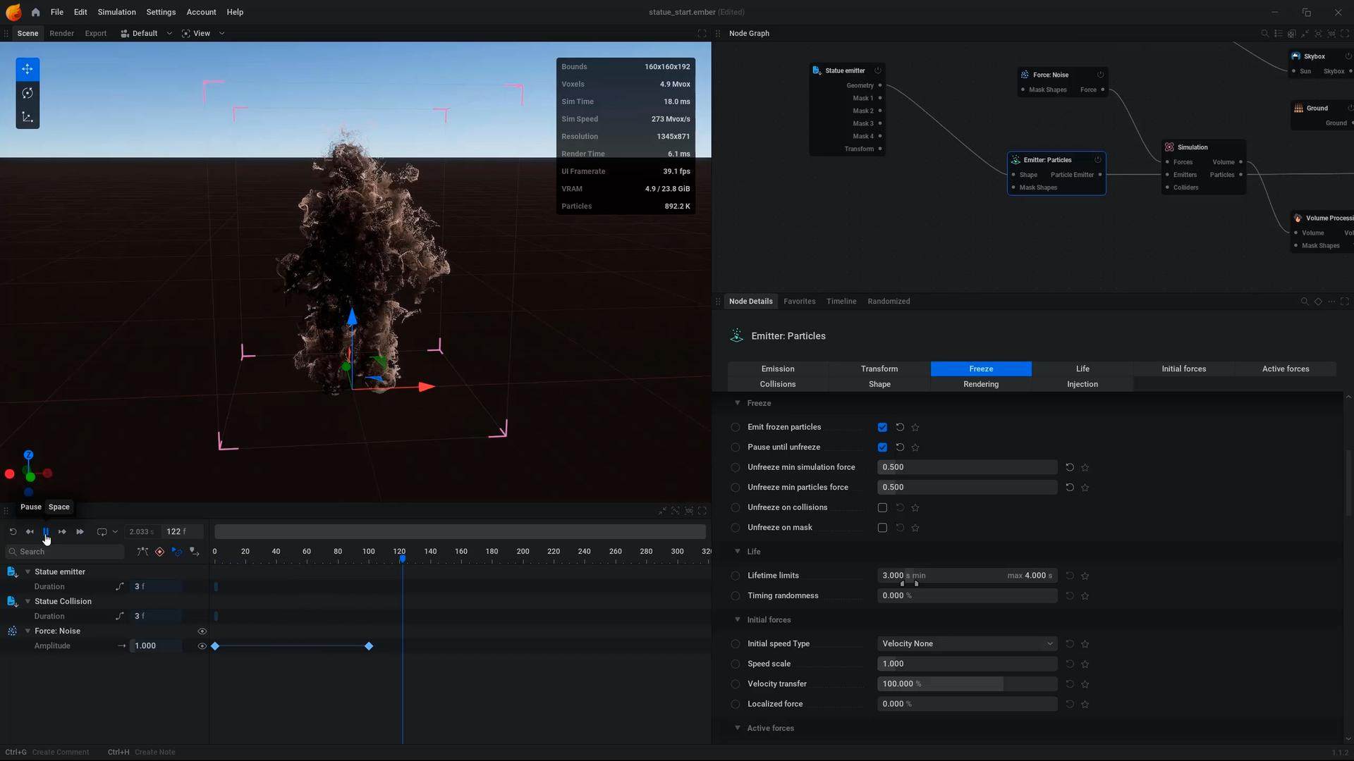Open Initial speed Type dropdown

point(967,644)
